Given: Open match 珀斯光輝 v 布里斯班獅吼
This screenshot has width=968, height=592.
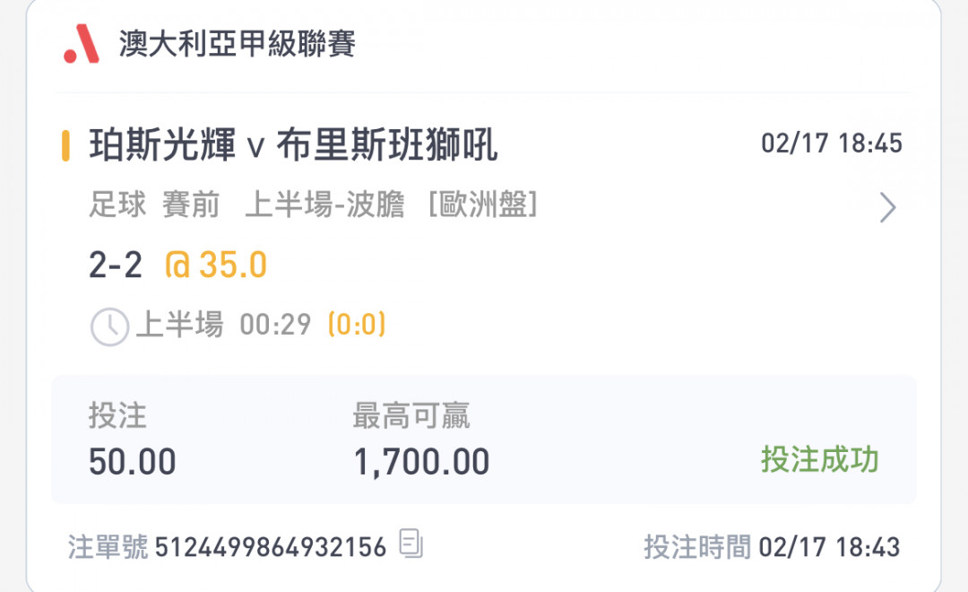Looking at the screenshot, I should (x=293, y=145).
